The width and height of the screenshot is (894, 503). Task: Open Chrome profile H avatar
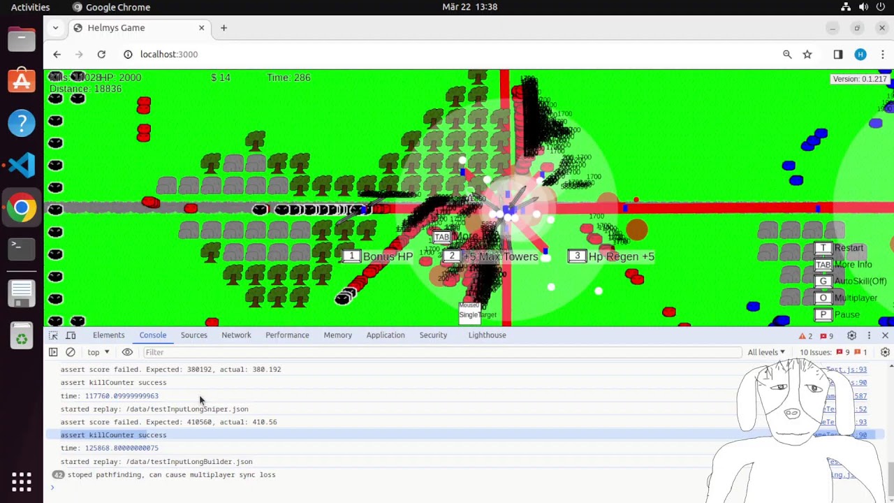click(860, 54)
